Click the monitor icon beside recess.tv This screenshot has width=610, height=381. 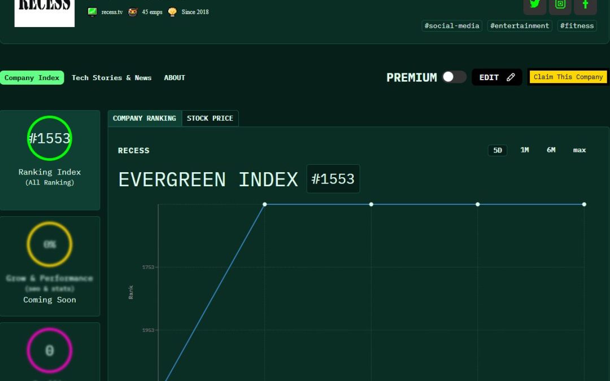pos(92,12)
